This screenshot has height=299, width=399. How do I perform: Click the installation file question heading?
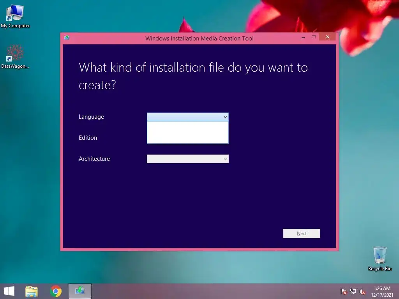coord(193,76)
